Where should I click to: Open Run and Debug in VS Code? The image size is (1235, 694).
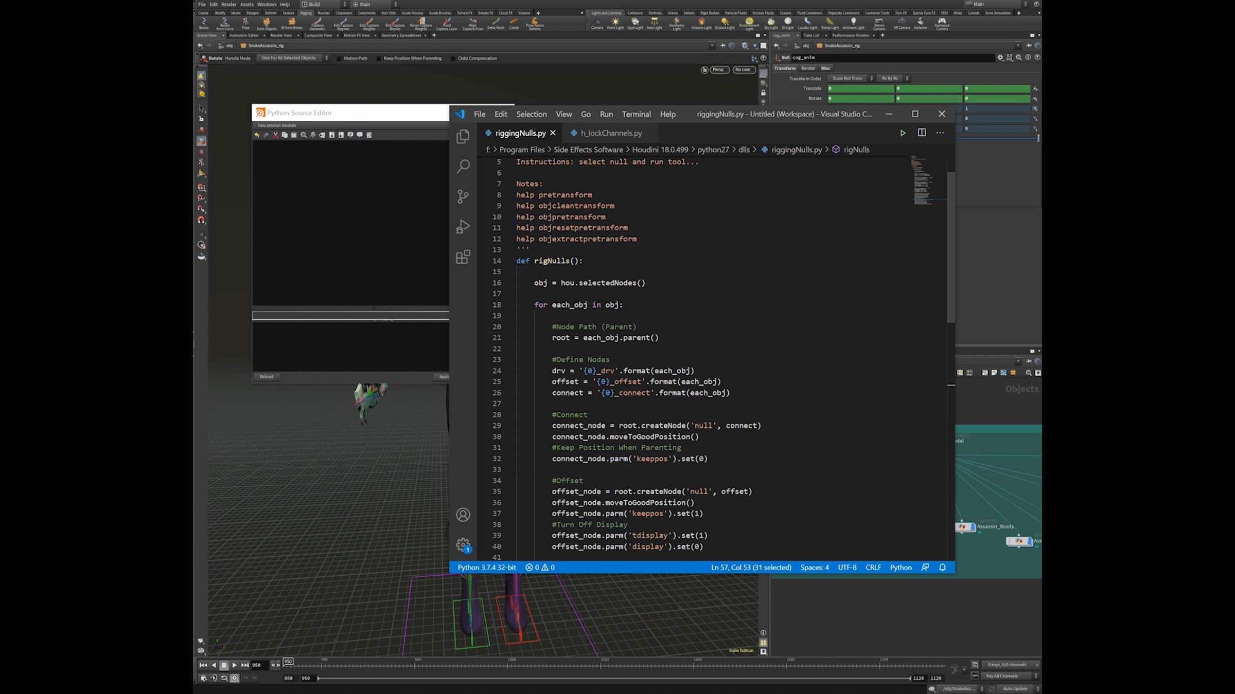pyautogui.click(x=463, y=227)
